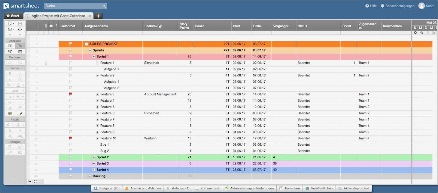Collapse the Sprint 1 row
Viewport: 438px width, 193px height.
[94, 57]
